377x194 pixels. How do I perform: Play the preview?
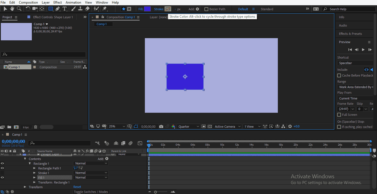pyautogui.click(x=363, y=50)
